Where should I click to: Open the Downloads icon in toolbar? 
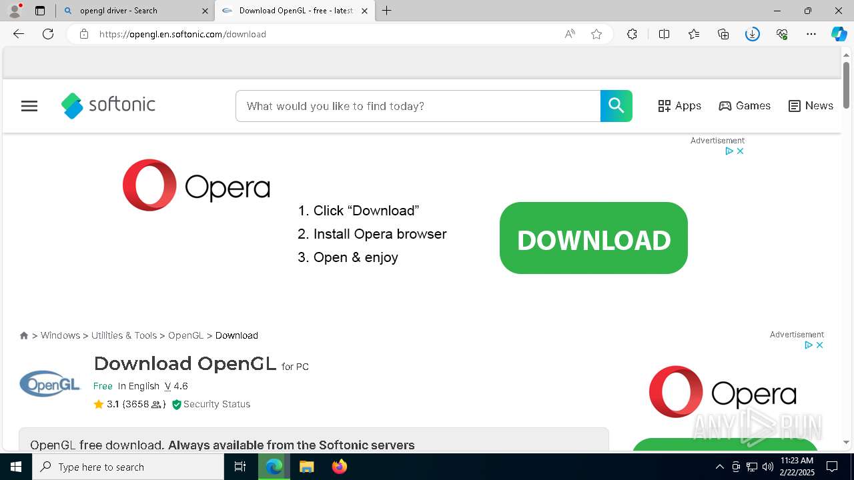[x=753, y=34]
